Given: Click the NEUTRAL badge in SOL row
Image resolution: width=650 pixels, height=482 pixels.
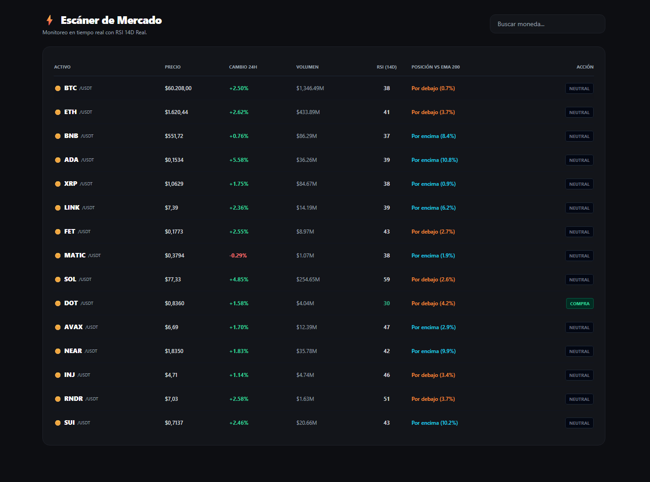Looking at the screenshot, I should click(x=579, y=280).
